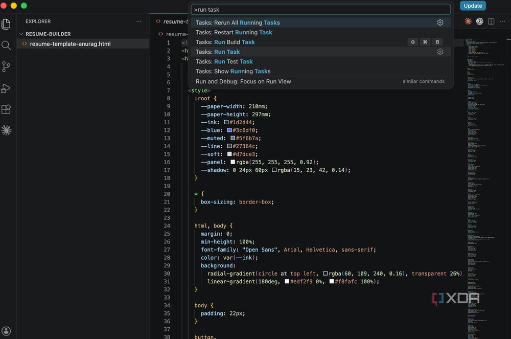This screenshot has height=339, width=511.
Task: Click the --ink color swatch #1d2d44
Action: click(x=226, y=122)
